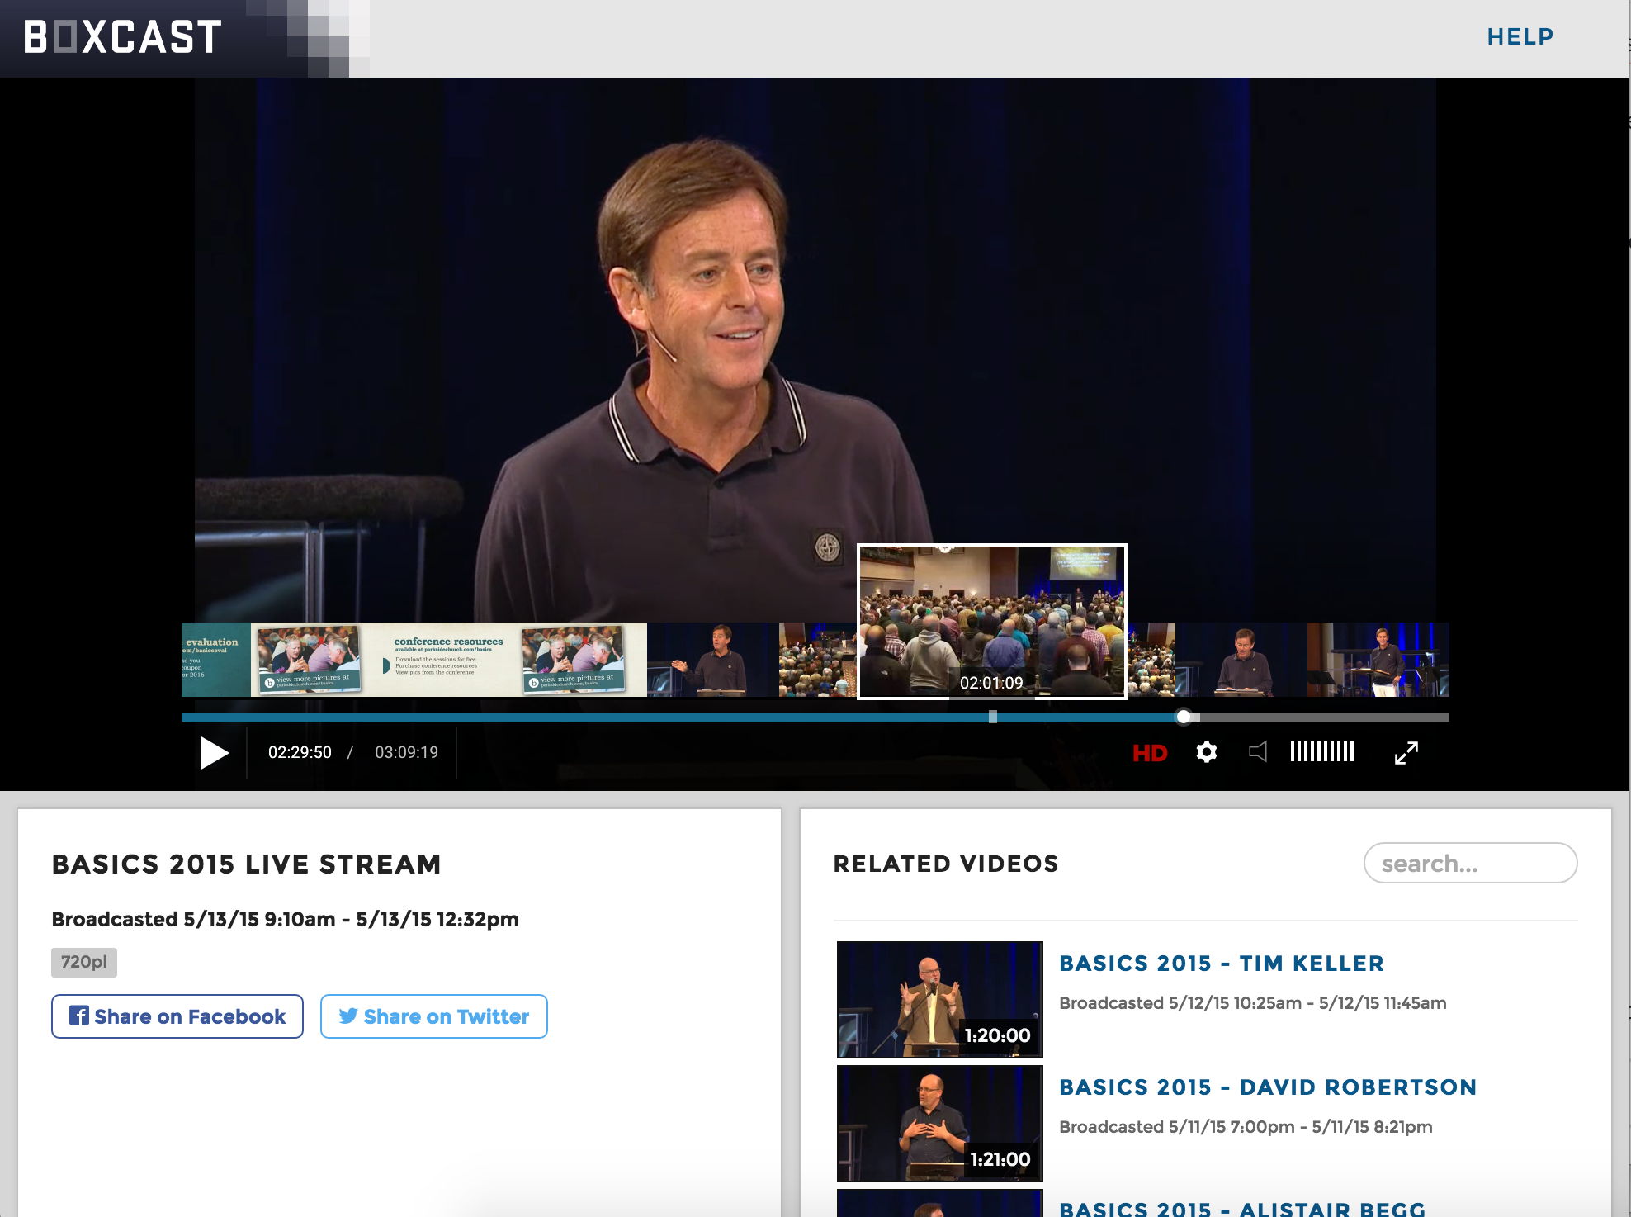Screen dimensions: 1631x1217
Task: Open Basics 2015 - Alistair Begg link
Action: [1241, 1208]
